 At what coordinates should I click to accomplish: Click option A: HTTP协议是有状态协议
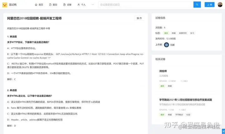pyautogui.click(x=22, y=48)
